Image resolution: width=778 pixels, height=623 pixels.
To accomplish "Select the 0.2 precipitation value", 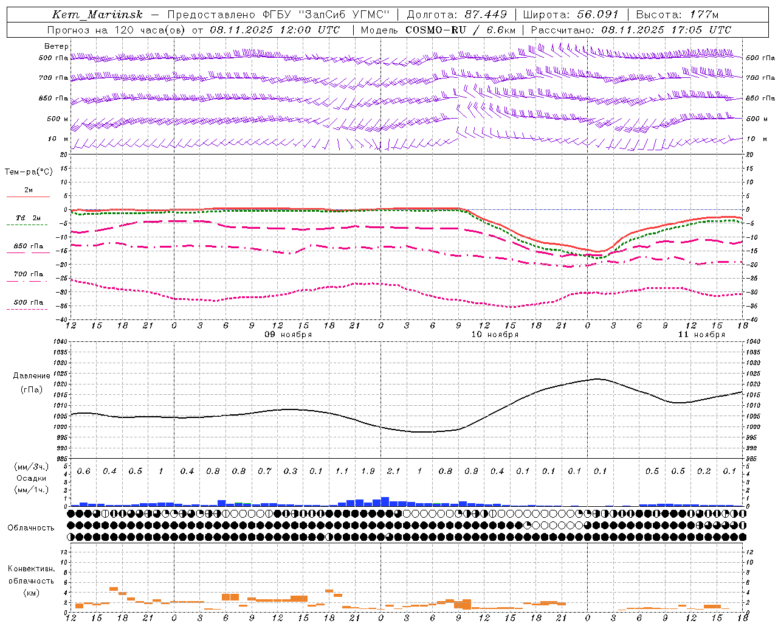I will coord(704,471).
